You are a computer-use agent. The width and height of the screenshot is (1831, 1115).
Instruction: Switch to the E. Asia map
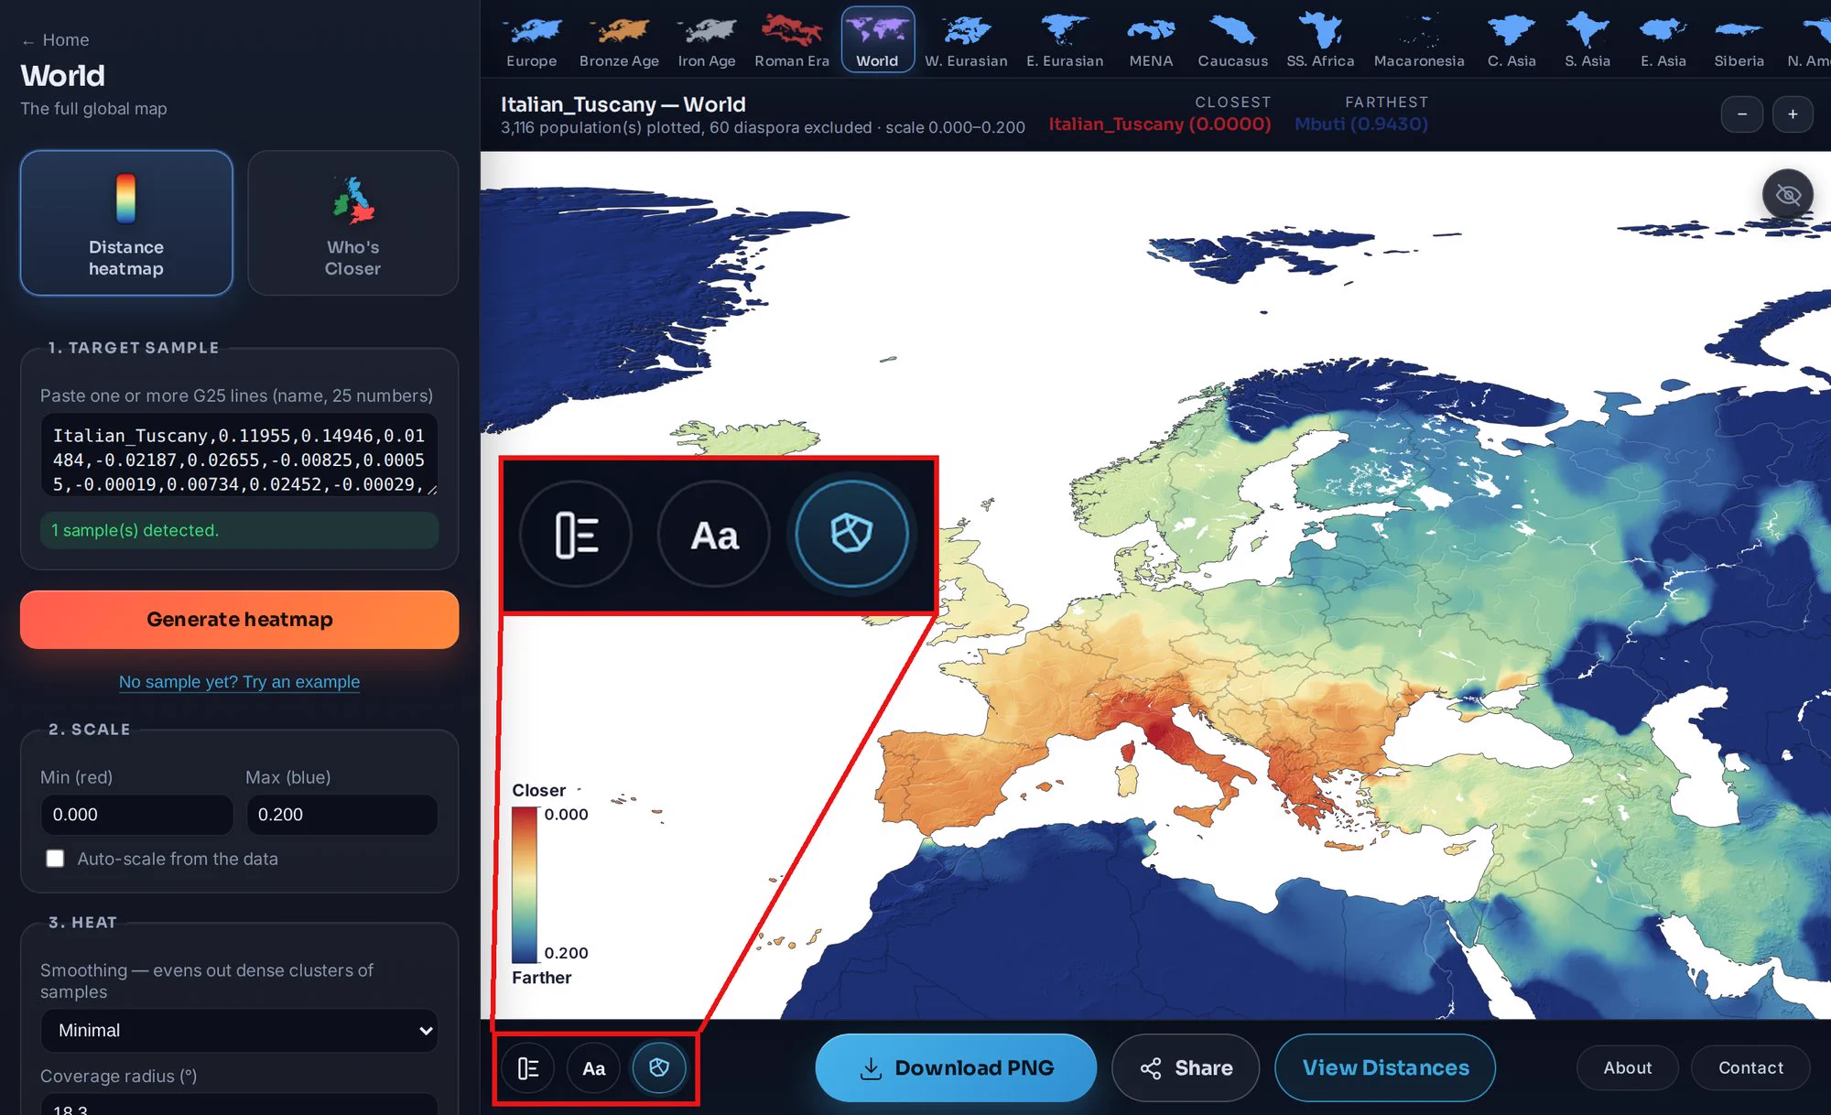[1663, 40]
